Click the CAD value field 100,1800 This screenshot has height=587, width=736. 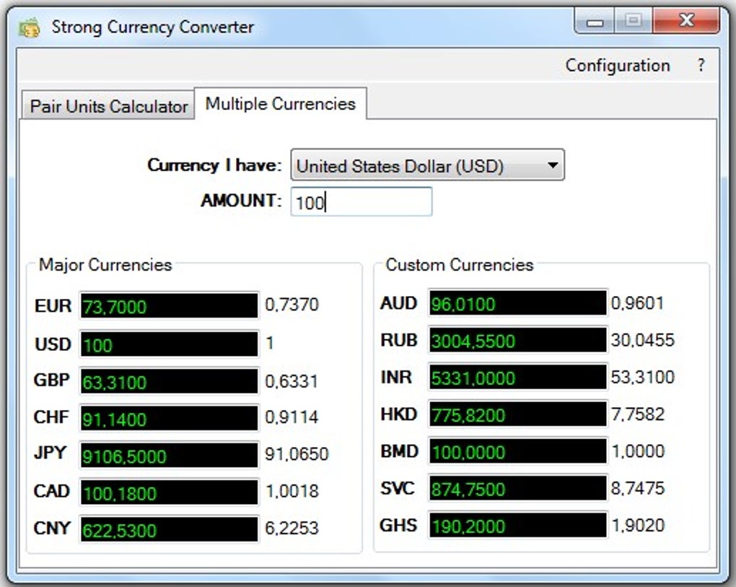pos(169,492)
